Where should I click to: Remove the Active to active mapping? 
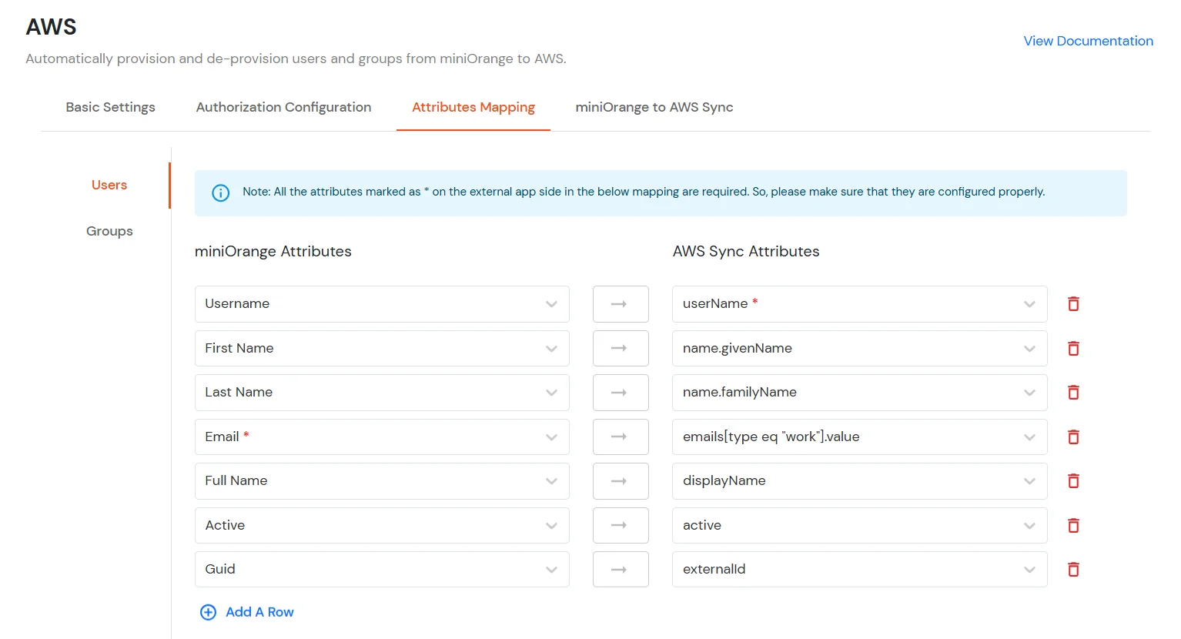click(x=1072, y=525)
